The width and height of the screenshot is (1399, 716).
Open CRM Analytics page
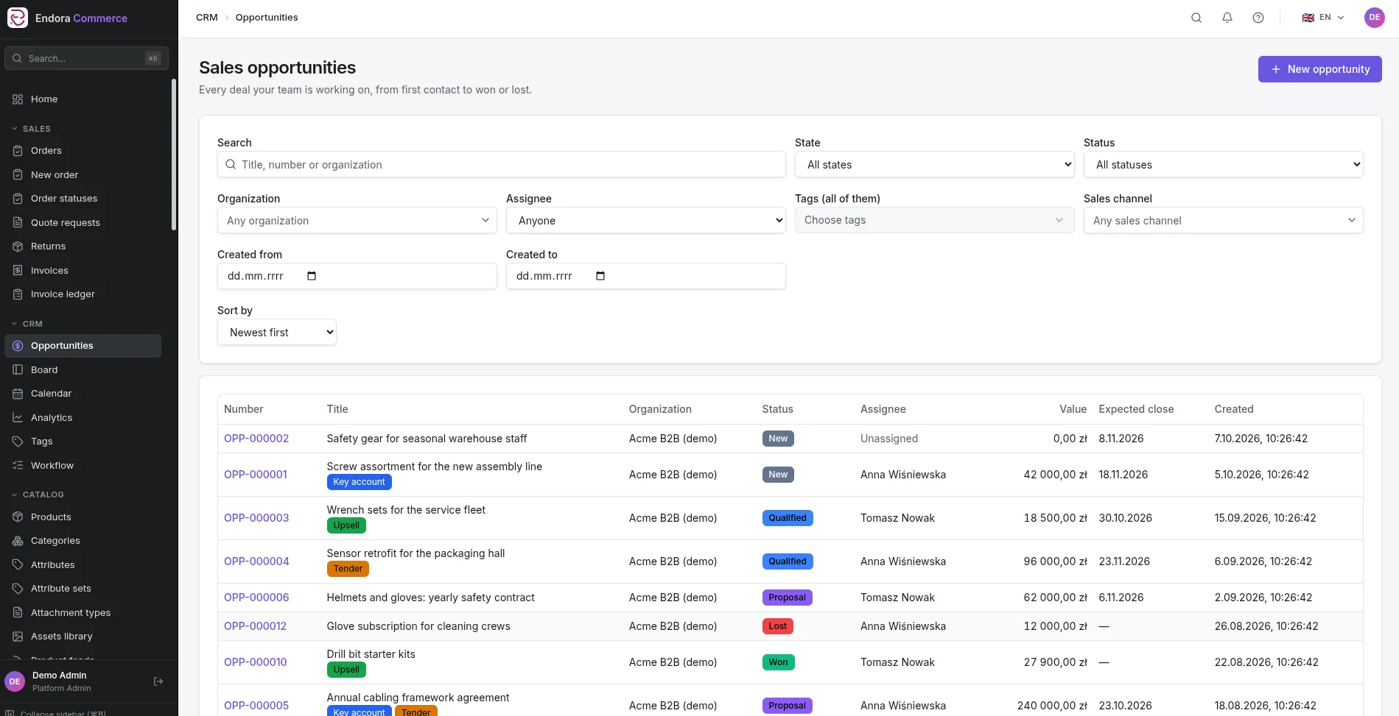(x=83, y=418)
